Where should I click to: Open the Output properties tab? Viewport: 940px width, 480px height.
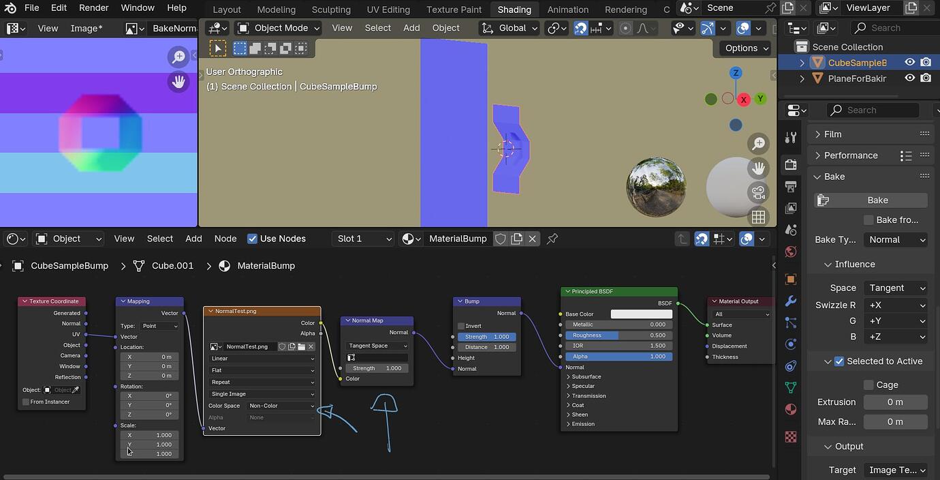click(x=791, y=186)
